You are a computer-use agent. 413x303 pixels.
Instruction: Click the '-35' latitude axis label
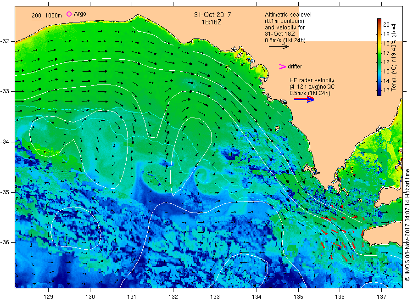(x=5, y=192)
